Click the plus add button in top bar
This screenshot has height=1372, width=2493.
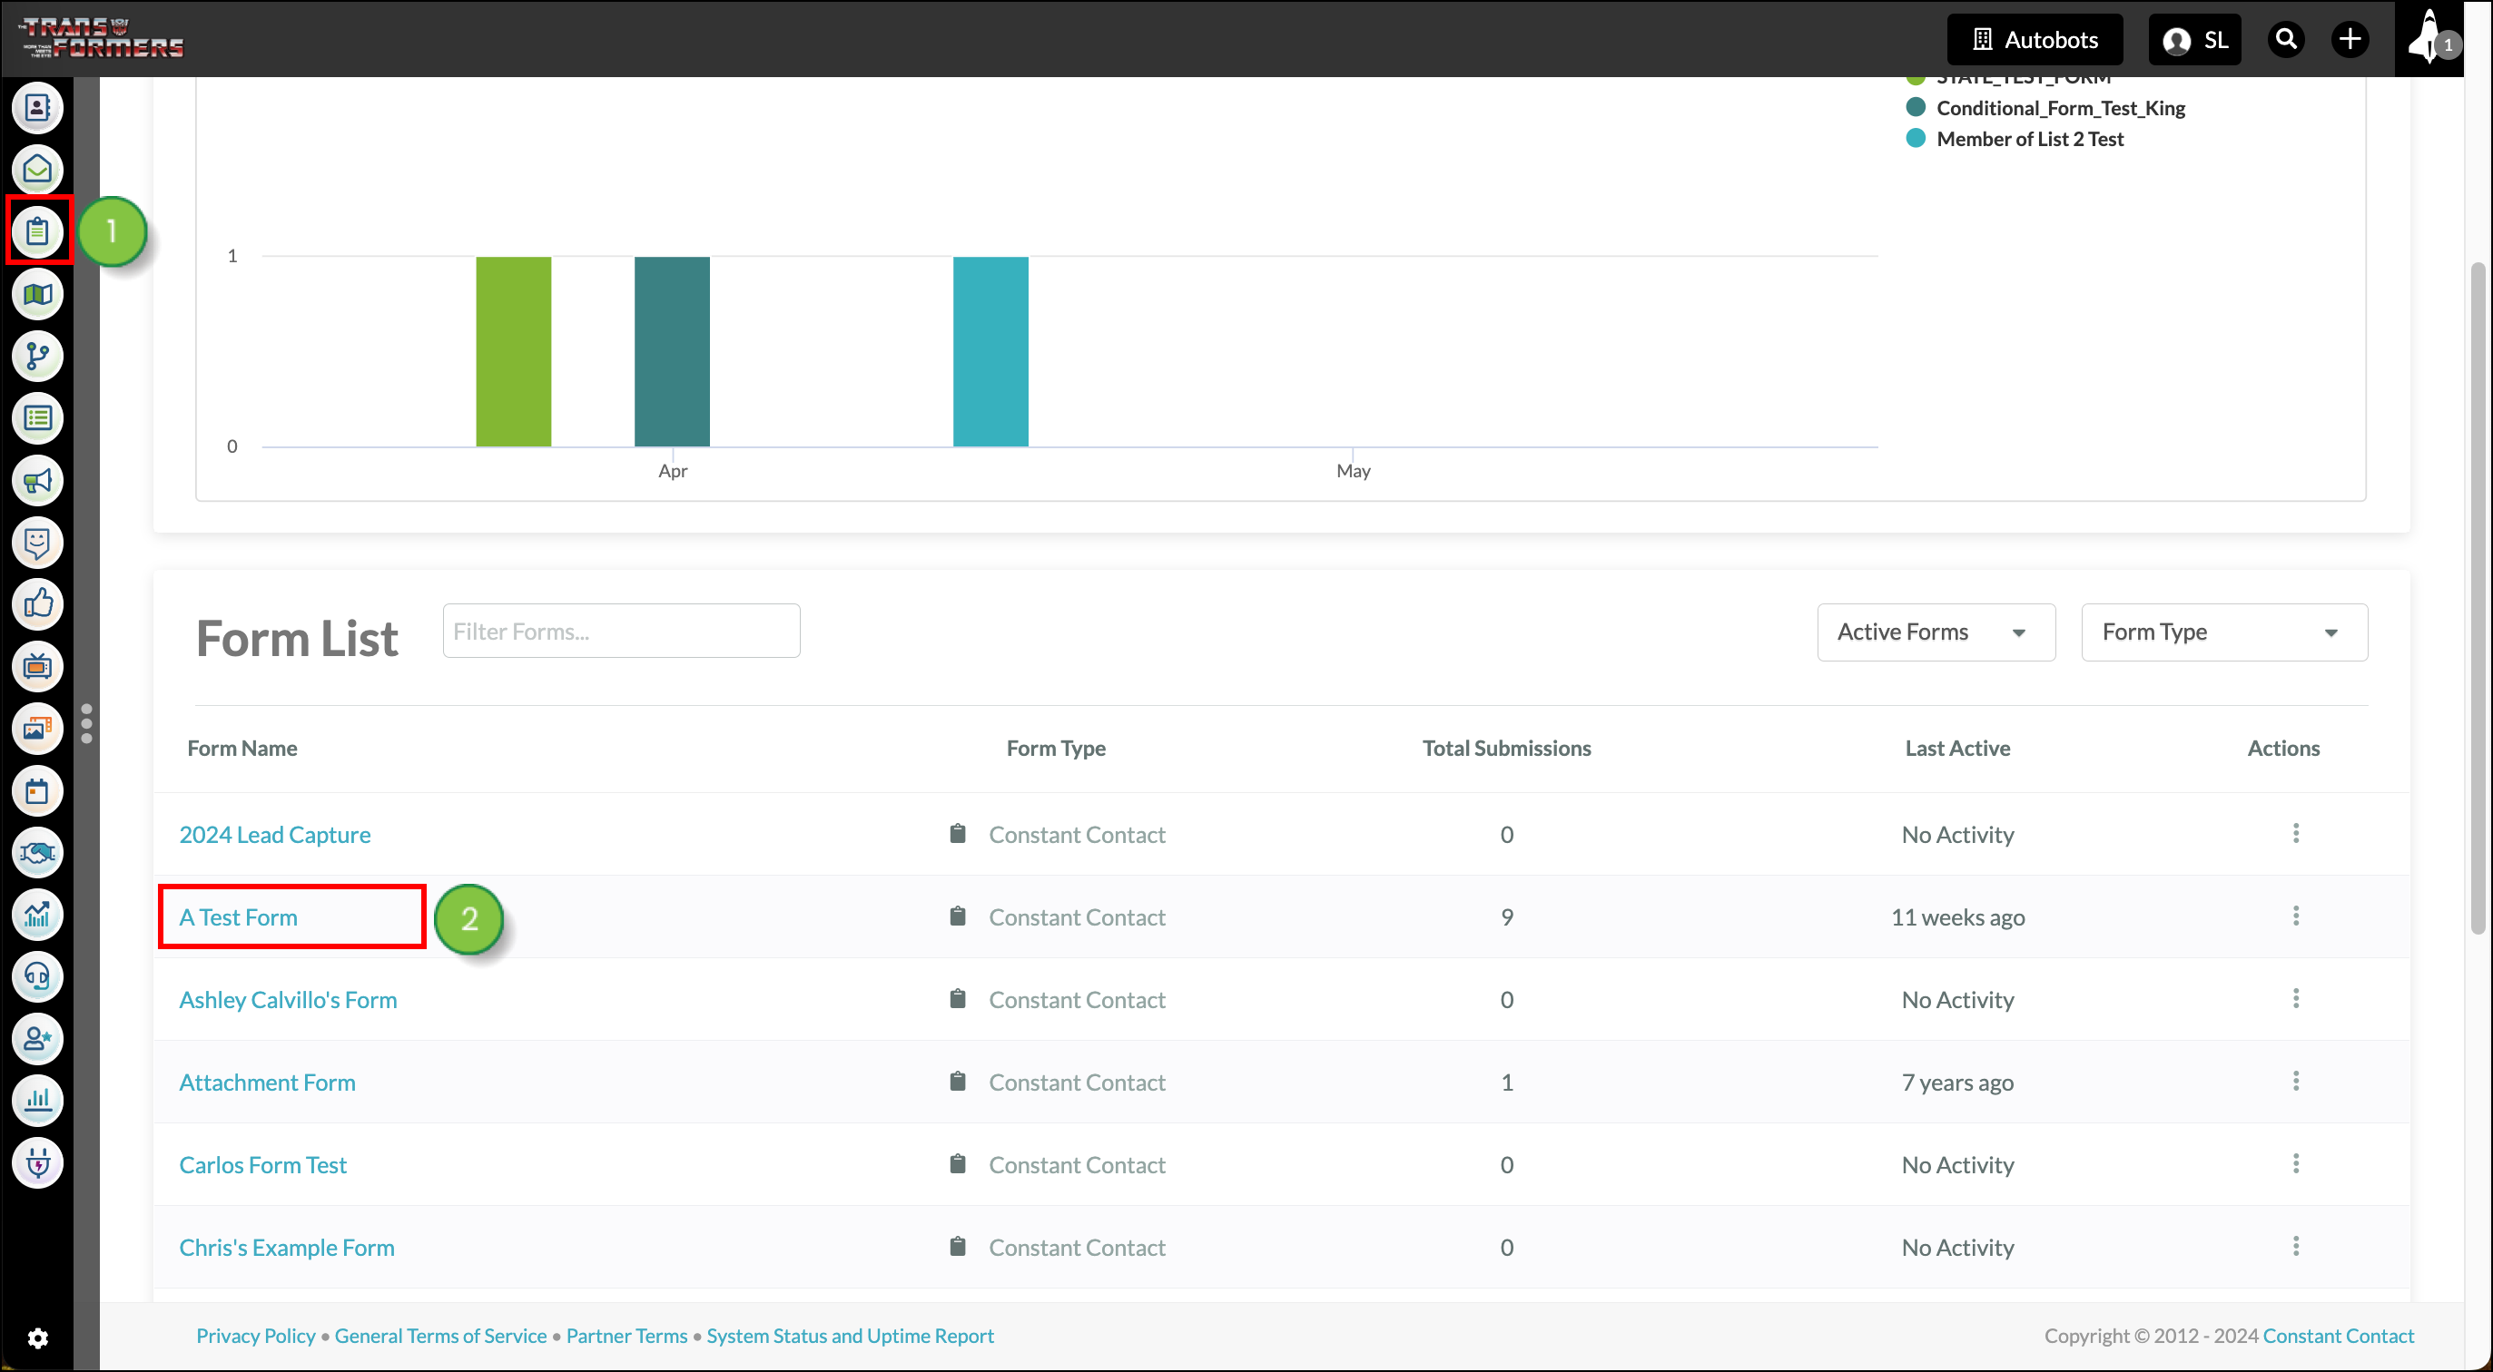[x=2350, y=39]
